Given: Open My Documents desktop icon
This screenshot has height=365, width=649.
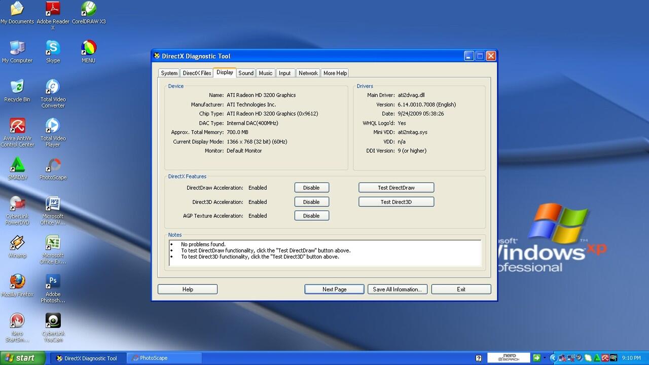Looking at the screenshot, I should pos(17,13).
